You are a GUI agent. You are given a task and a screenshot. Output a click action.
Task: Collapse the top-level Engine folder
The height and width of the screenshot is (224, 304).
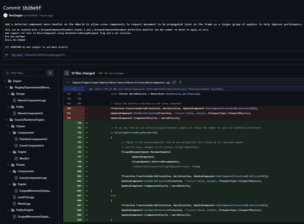point(5,81)
